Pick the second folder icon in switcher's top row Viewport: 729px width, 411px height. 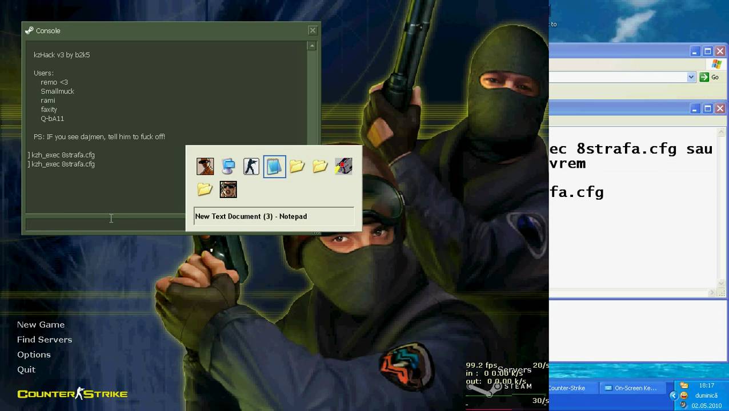320,166
